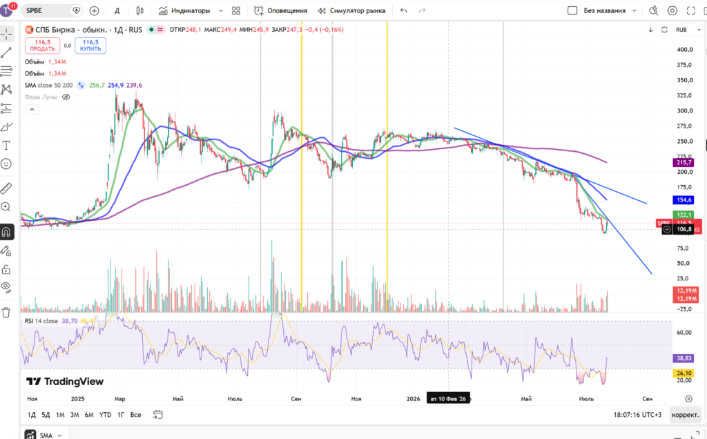The width and height of the screenshot is (707, 439).
Task: Open chart settings hexagon icon
Action: point(672,10)
